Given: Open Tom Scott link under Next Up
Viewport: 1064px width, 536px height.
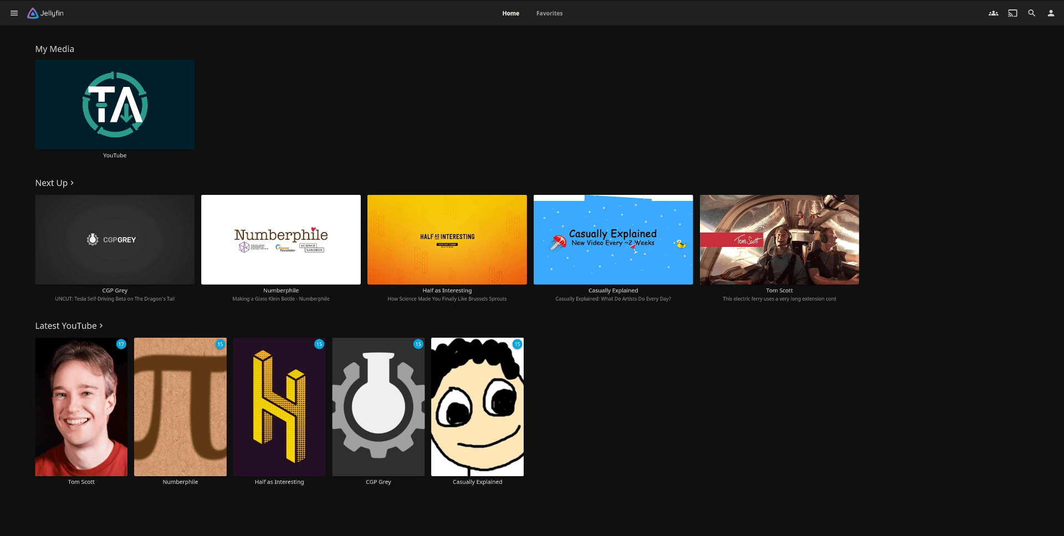Looking at the screenshot, I should [x=779, y=291].
